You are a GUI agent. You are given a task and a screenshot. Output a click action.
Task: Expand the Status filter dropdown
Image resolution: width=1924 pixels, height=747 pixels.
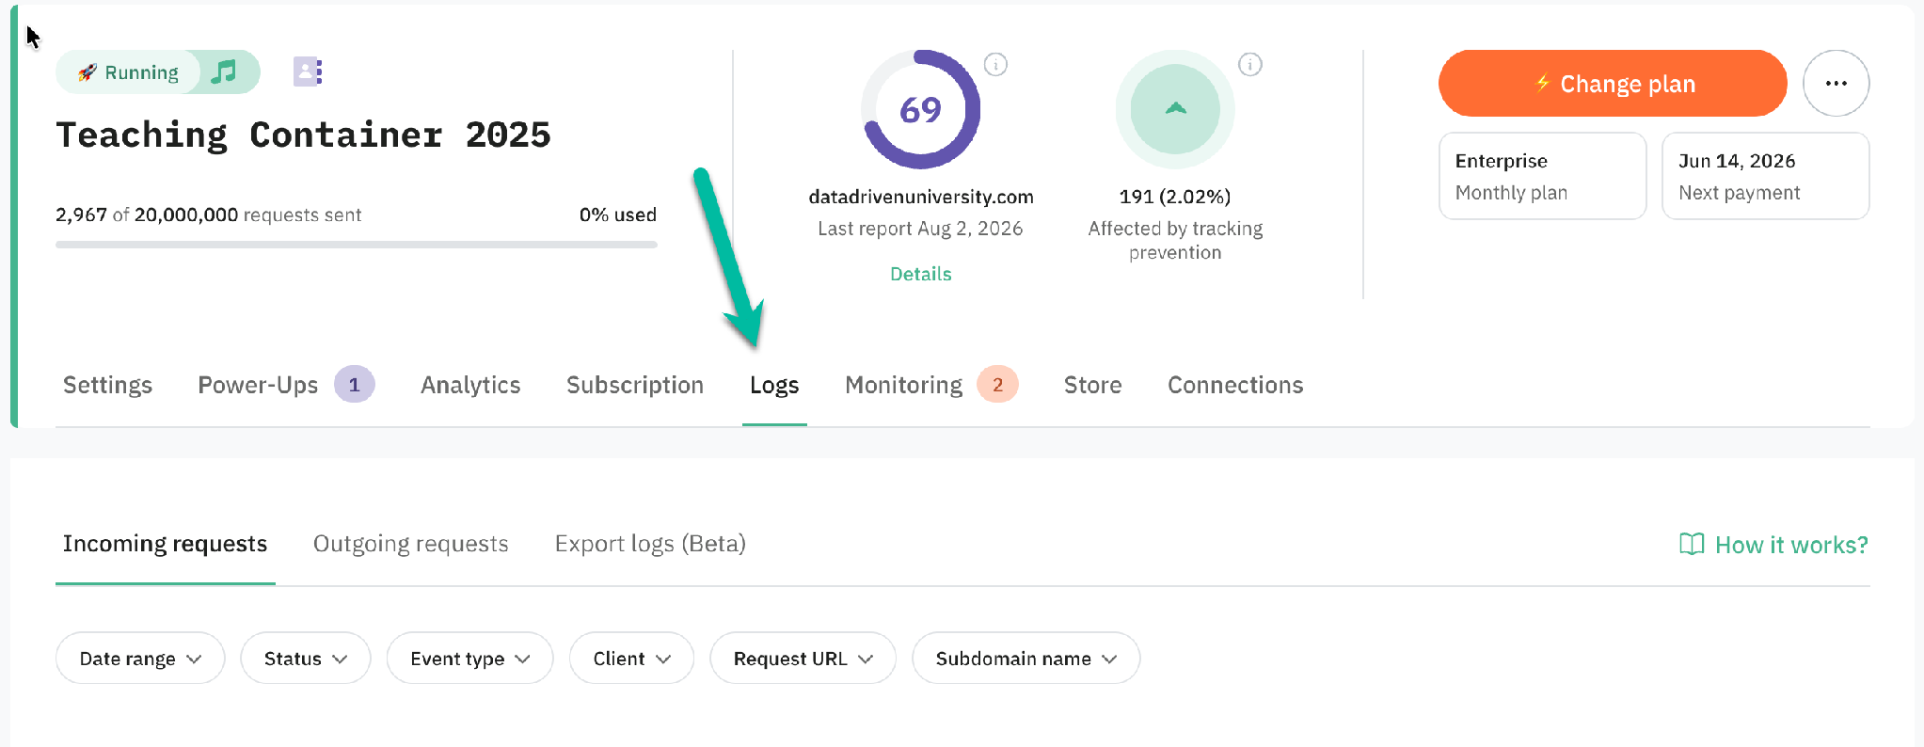click(306, 658)
